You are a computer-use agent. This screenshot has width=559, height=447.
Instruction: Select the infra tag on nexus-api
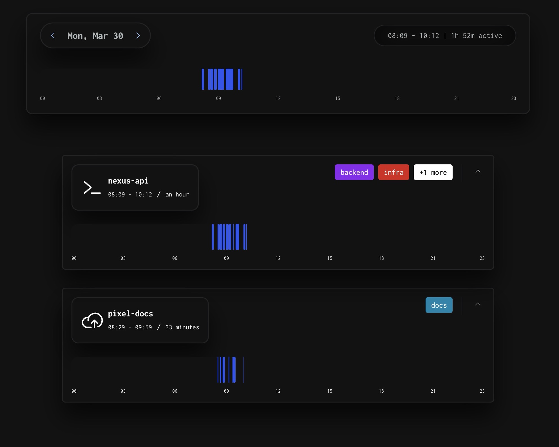pyautogui.click(x=393, y=172)
